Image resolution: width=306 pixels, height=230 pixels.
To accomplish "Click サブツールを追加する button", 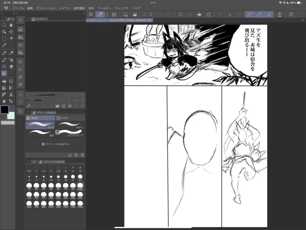I will [x=55, y=144].
